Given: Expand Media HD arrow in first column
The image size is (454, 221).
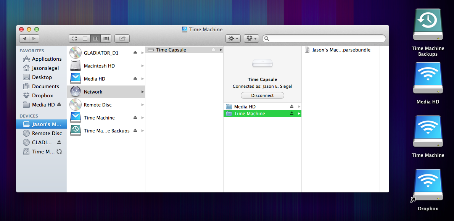Looking at the screenshot, I should tap(142, 79).
